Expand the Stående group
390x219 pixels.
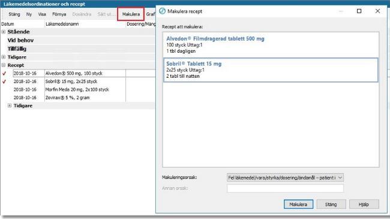(4, 32)
